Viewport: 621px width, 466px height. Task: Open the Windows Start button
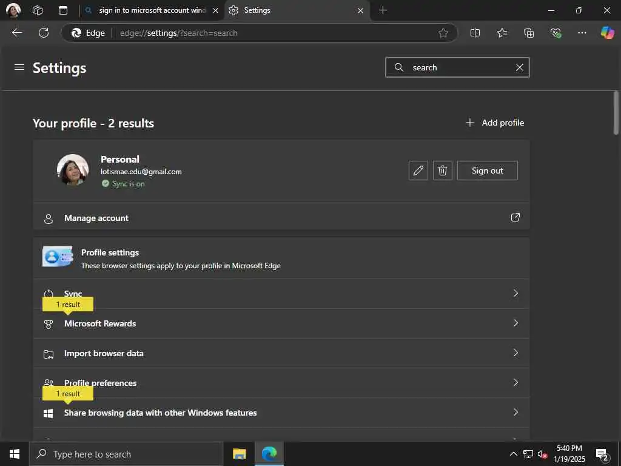pyautogui.click(x=15, y=454)
